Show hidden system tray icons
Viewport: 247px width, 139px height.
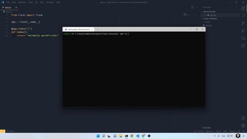pos(215,136)
